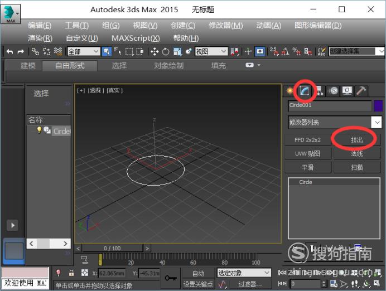Image resolution: width=386 pixels, height=291 pixels.
Task: Activate the Select and Rotate tool
Action: tap(166, 52)
